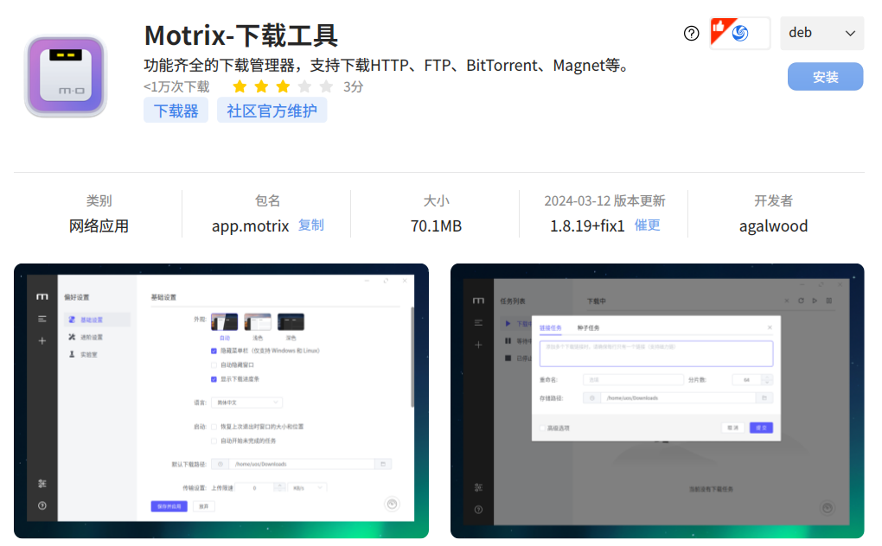Click the 3分 rating score

point(354,87)
